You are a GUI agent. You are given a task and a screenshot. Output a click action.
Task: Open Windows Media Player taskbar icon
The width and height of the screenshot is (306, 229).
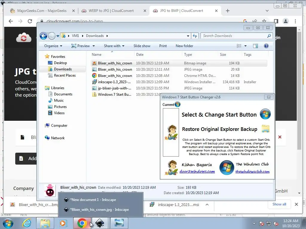point(63,223)
